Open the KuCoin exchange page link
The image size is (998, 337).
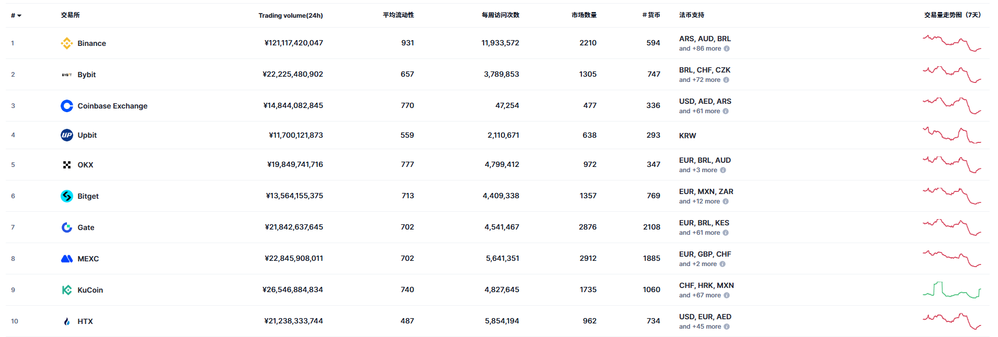pos(89,290)
